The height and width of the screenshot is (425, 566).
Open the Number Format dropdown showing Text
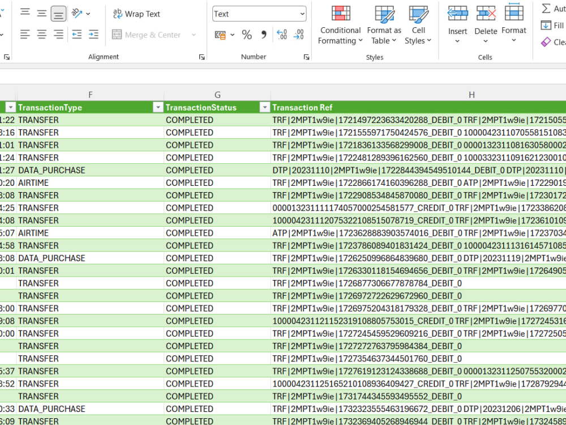coord(259,14)
